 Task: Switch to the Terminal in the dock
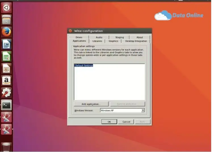point(6,105)
